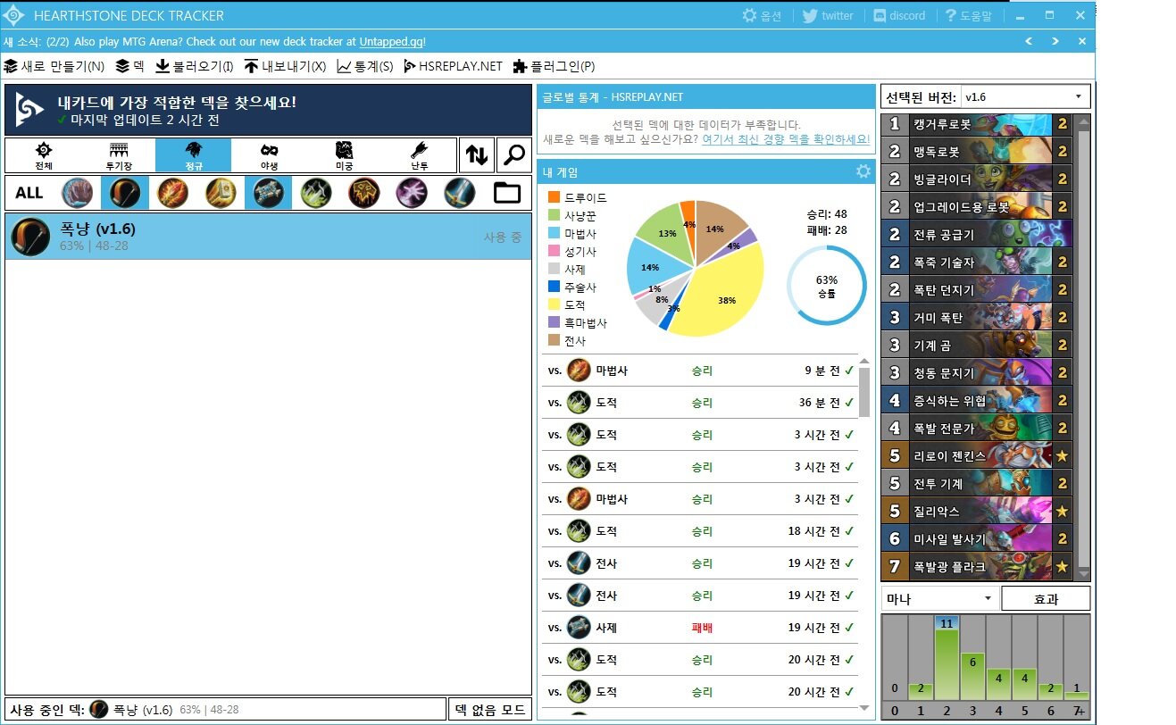This screenshot has width=1176, height=725.
Task: Click the Mage icon in the '9 분 전' game row
Action: (x=579, y=371)
